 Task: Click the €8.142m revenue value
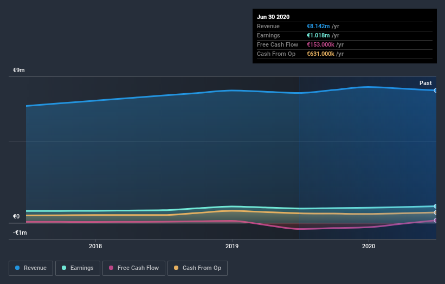point(318,26)
